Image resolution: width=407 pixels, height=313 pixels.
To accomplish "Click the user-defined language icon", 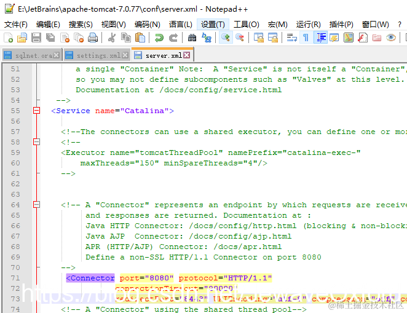I will click(334, 38).
